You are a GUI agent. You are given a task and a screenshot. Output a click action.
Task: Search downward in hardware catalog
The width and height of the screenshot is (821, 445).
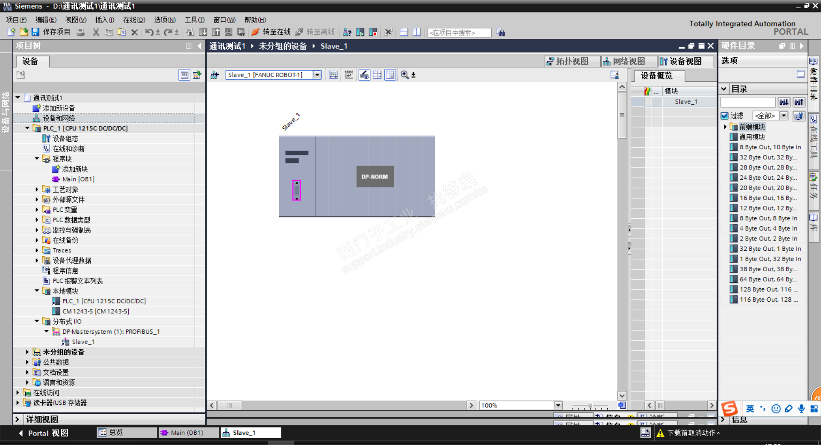784,102
